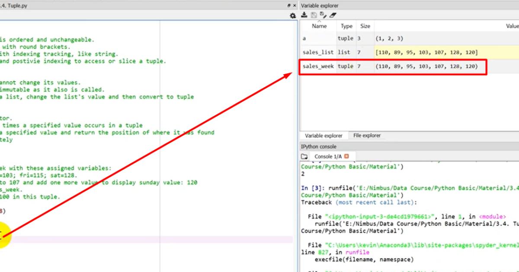Undock the editor pane with the float icon

click(289, 6)
